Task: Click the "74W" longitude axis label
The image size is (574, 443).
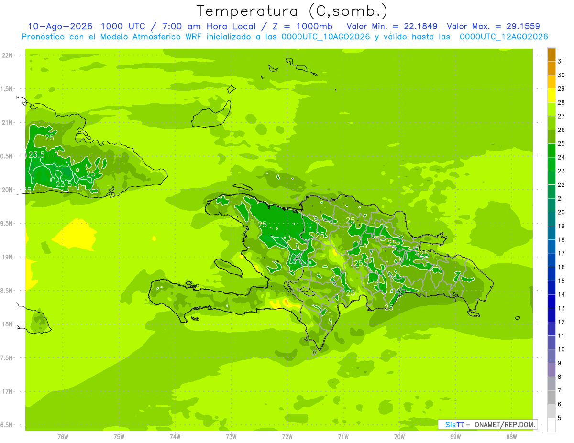Action: click(x=175, y=437)
